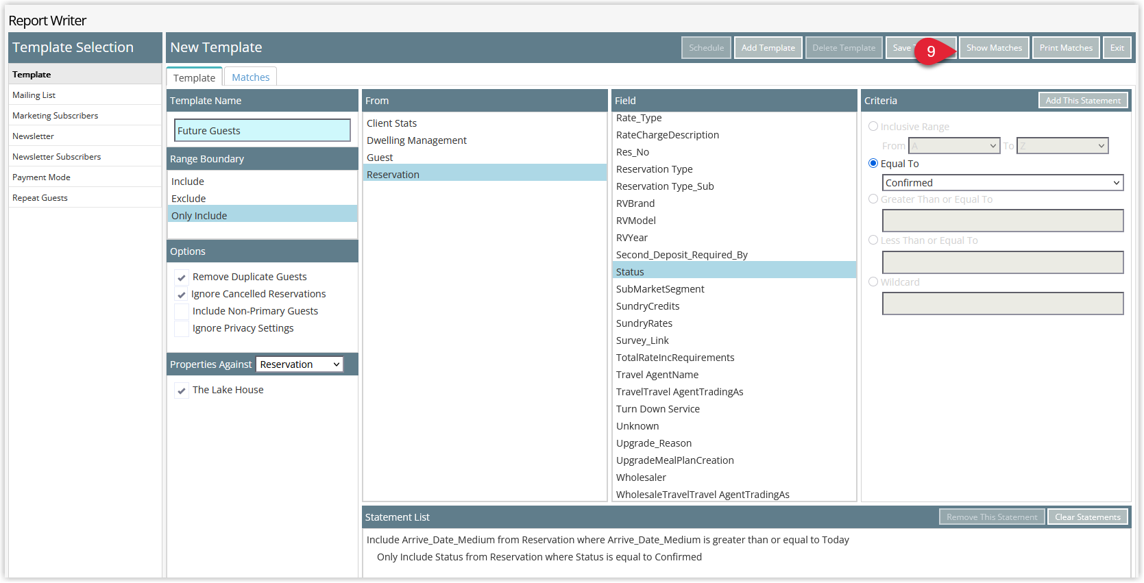Select Include range boundary
This screenshot has width=1144, height=583.
tap(263, 182)
